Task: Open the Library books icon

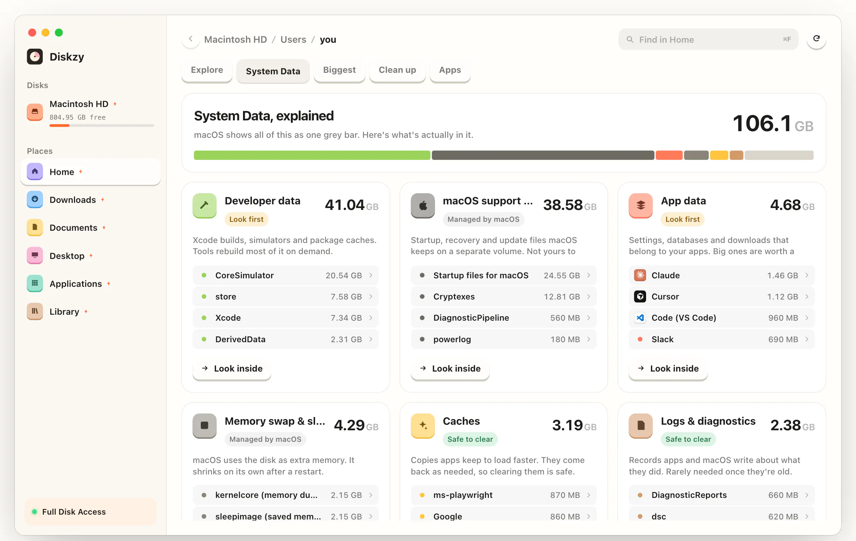Action: (35, 311)
